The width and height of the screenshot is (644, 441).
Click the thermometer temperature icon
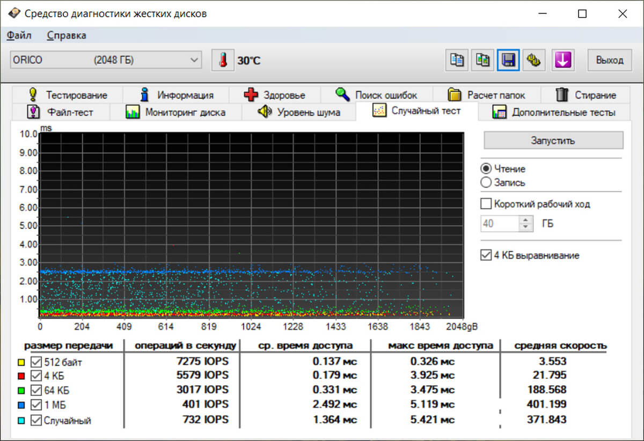(223, 60)
